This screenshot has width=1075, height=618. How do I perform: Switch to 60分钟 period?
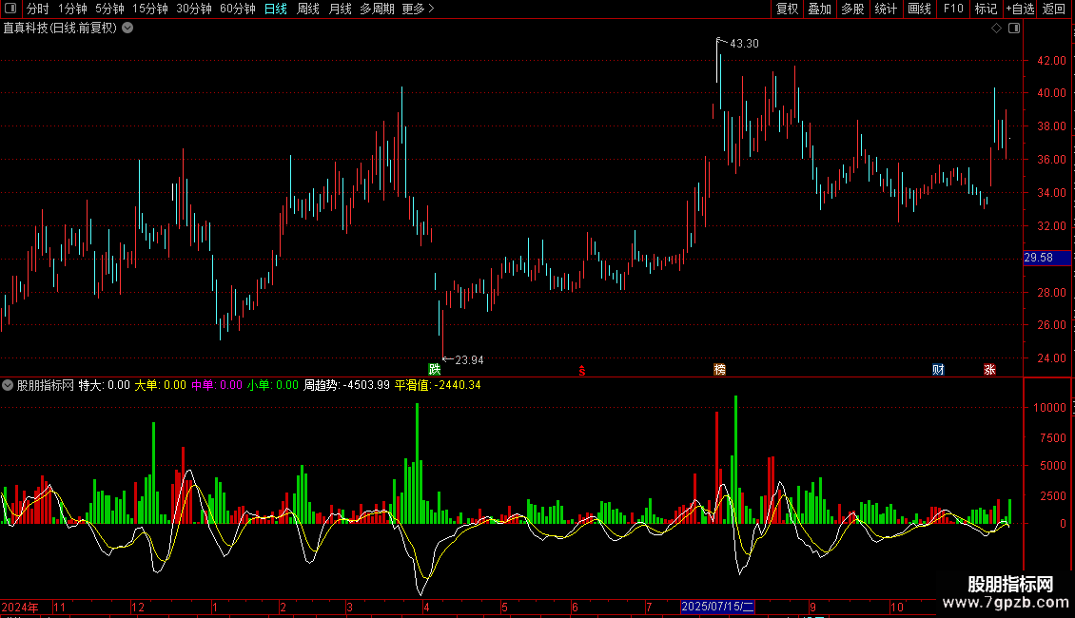coord(238,9)
